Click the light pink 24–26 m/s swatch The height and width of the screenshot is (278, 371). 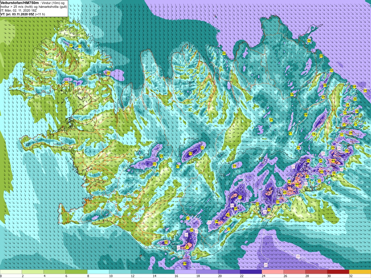(273, 272)
